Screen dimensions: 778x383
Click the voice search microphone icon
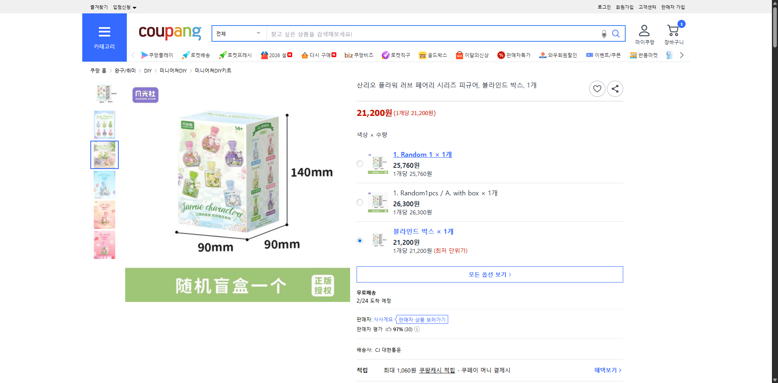[x=604, y=34]
